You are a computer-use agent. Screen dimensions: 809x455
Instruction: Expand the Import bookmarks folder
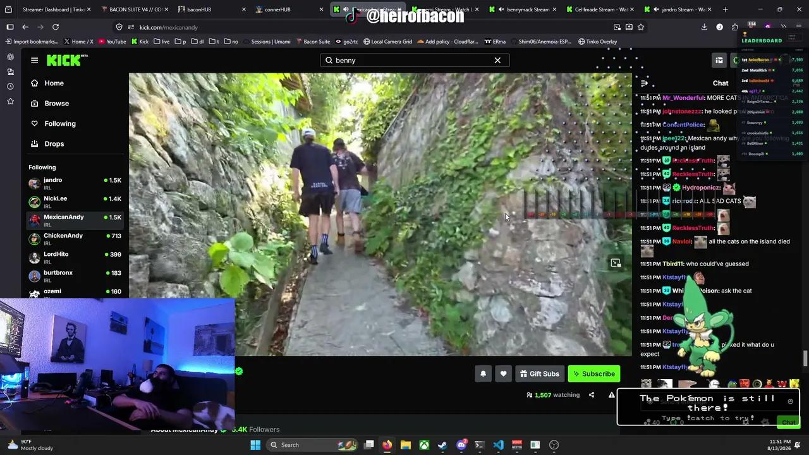click(x=32, y=42)
